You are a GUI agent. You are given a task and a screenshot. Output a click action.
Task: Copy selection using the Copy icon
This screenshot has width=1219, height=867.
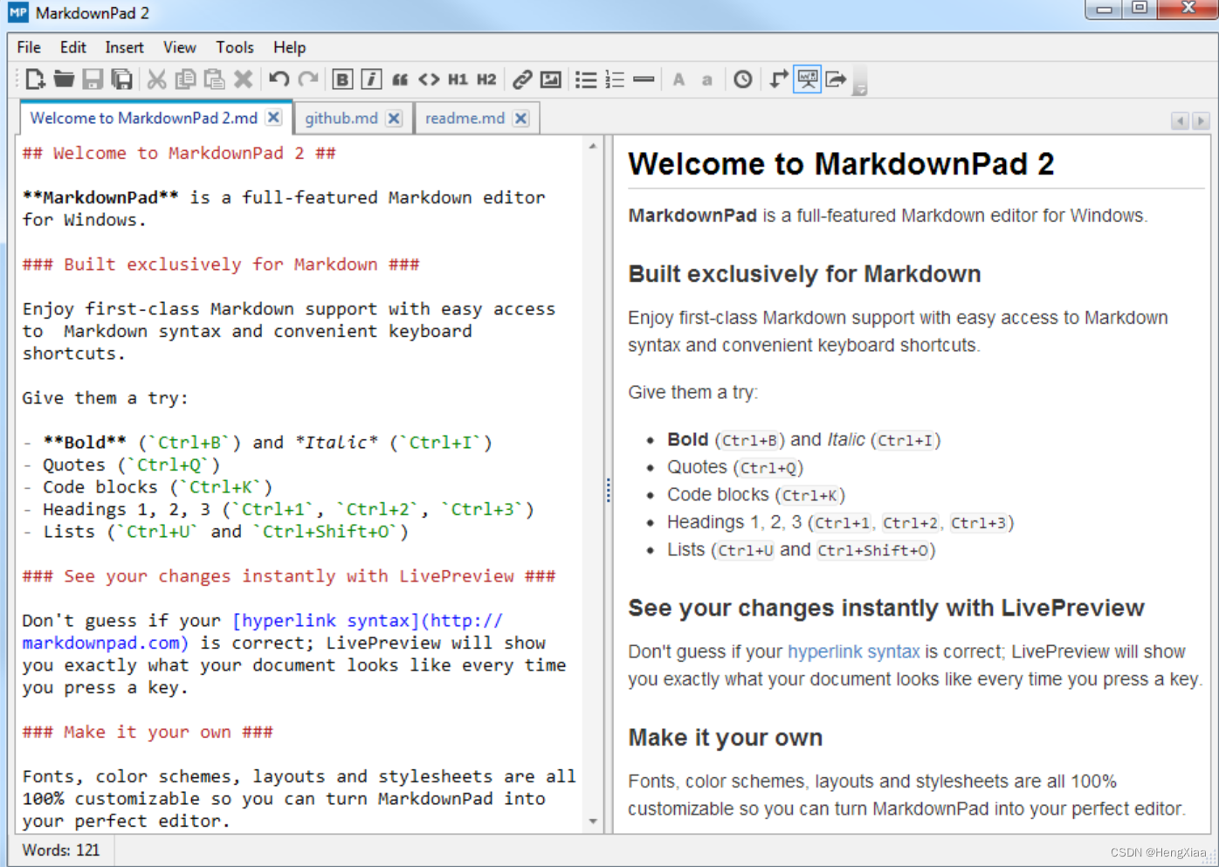click(185, 79)
